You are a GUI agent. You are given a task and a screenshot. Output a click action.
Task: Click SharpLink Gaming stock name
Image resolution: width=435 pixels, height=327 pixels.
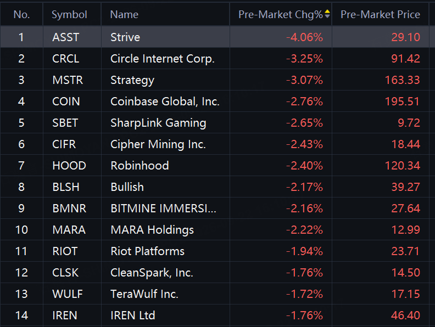(158, 123)
